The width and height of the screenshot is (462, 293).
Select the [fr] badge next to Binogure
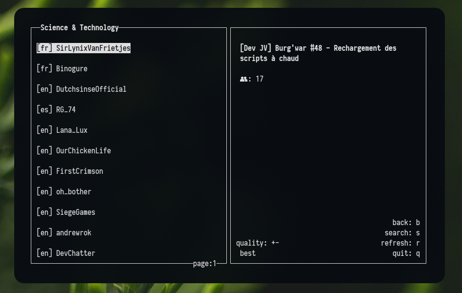point(44,68)
